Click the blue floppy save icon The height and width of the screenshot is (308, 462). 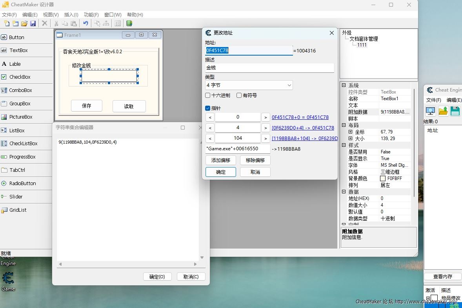33,23
